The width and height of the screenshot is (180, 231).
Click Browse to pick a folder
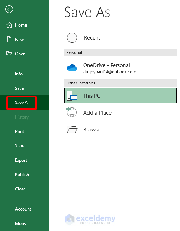tap(120, 129)
